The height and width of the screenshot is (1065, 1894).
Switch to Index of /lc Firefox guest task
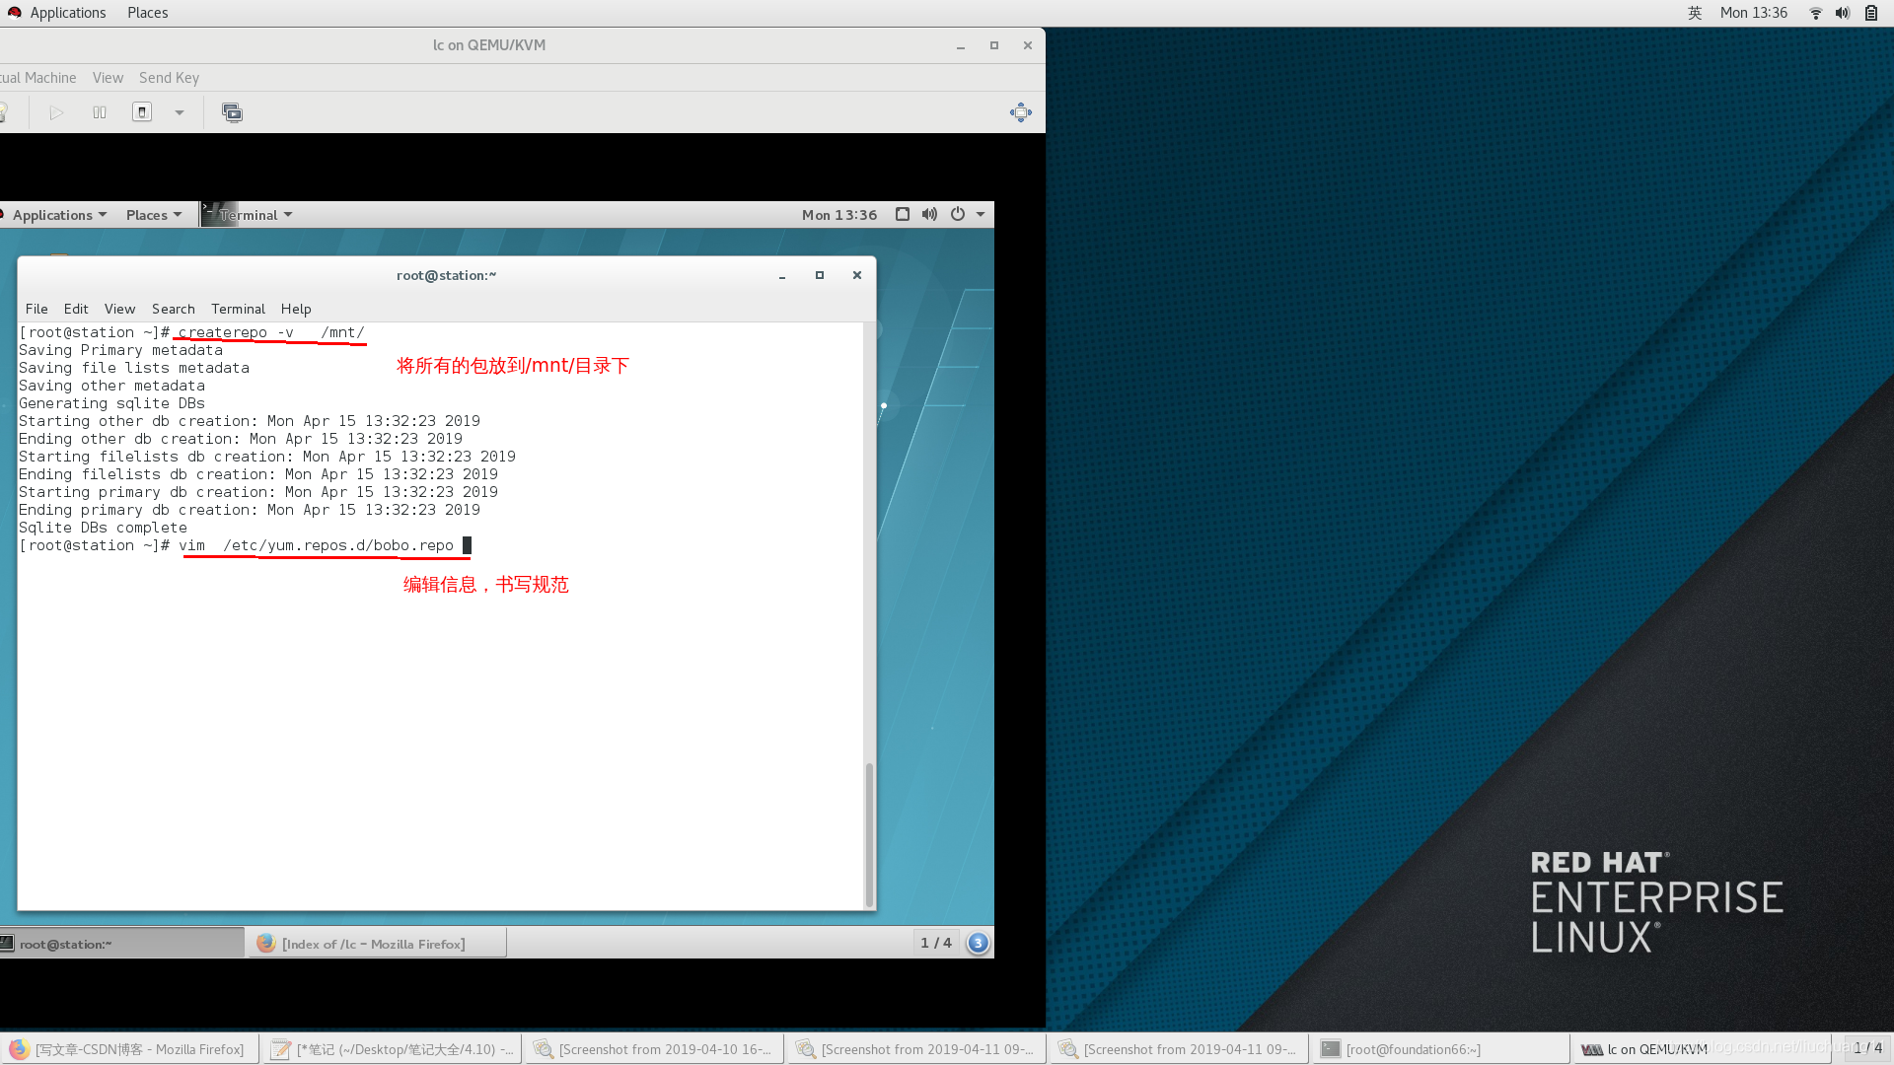(377, 944)
